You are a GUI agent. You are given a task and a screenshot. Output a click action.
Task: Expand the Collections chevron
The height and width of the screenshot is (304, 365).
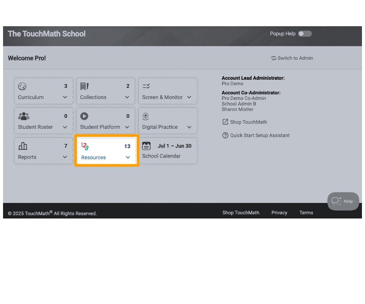coord(127,97)
